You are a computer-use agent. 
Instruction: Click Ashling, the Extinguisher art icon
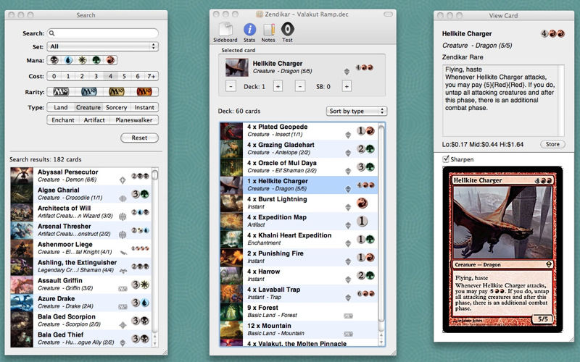[x=22, y=266]
